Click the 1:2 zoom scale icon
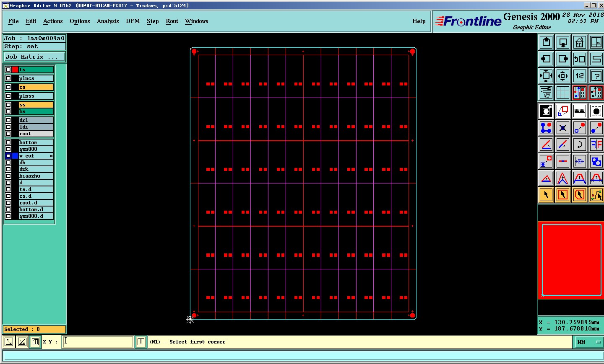The height and width of the screenshot is (364, 604). click(580, 76)
